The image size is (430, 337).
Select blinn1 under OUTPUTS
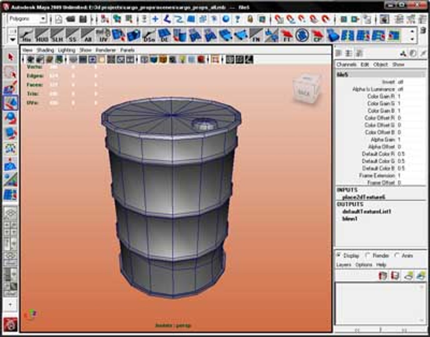click(350, 218)
